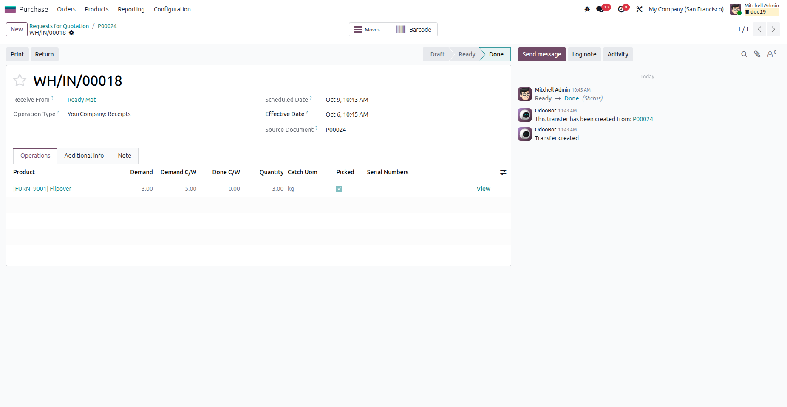The height and width of the screenshot is (407, 787).
Task: Toggle the Picked checkbox for Flipover
Action: click(x=339, y=189)
